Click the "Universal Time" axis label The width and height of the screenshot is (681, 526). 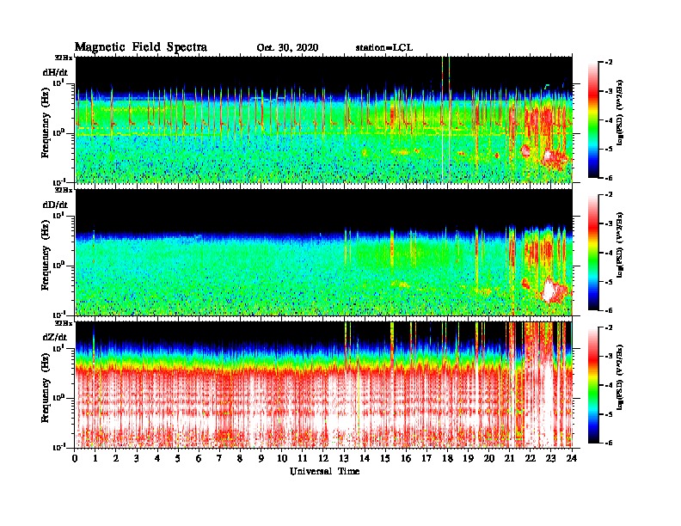tap(324, 471)
